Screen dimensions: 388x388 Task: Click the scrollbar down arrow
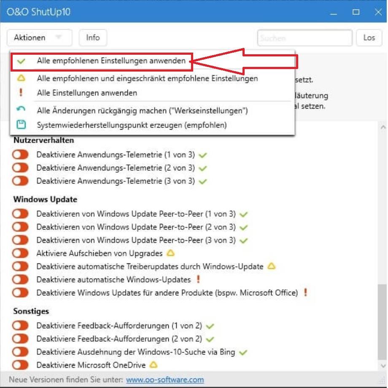point(383,365)
